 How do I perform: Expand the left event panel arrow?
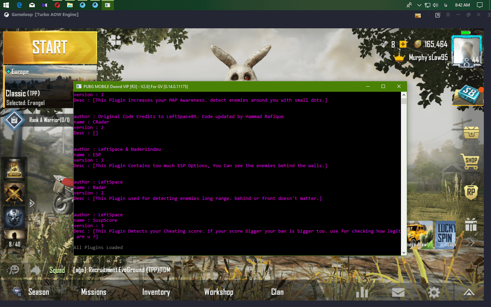[x=32, y=203]
